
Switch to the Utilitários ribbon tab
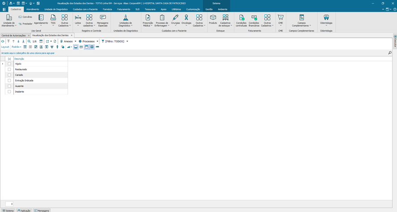pyautogui.click(x=176, y=9)
